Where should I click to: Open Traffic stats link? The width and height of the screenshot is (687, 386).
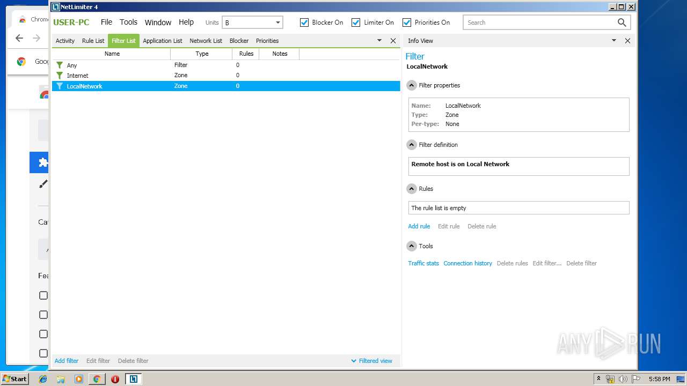pos(423,263)
